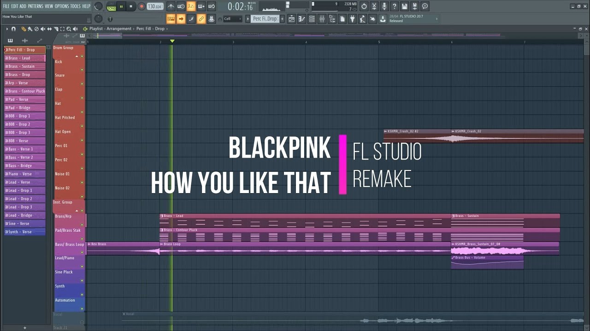Open the FILE menu

(6, 6)
